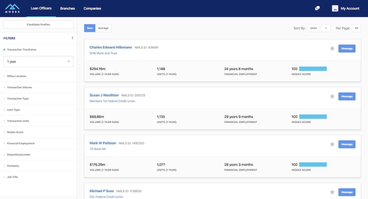
Task: Open the Transaction Timeframe 1 year dropdown
Action: point(38,61)
